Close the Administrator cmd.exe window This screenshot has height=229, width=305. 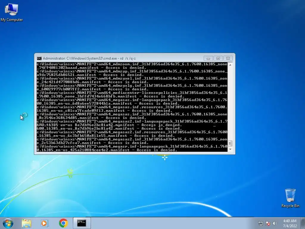point(228,58)
